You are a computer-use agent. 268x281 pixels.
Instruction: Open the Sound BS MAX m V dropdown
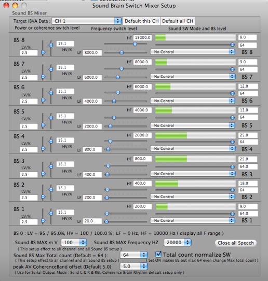(74, 242)
